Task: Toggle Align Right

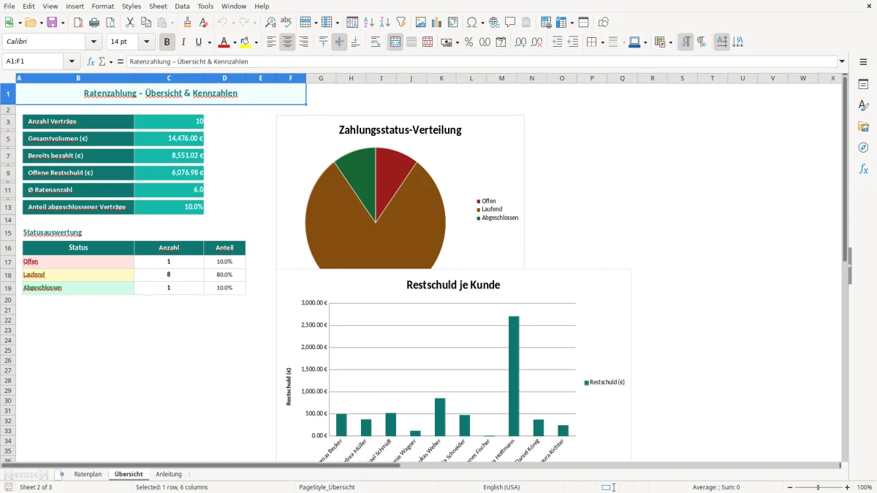Action: 303,42
